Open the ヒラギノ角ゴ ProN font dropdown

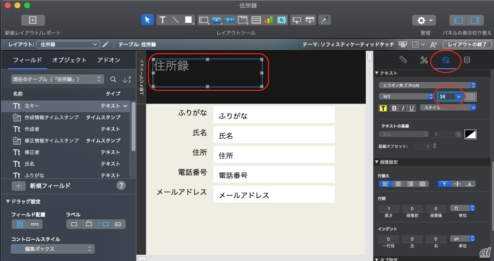tap(427, 85)
